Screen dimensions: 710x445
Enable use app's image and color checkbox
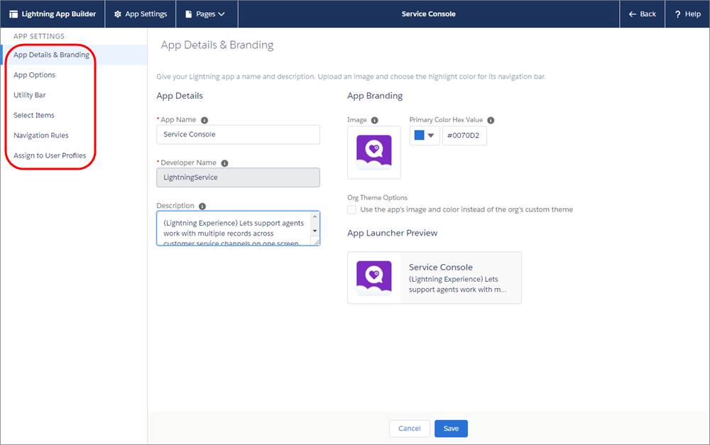352,209
